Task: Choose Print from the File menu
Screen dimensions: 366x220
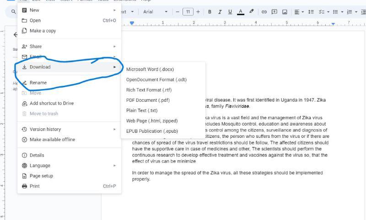Action: (x=70, y=186)
